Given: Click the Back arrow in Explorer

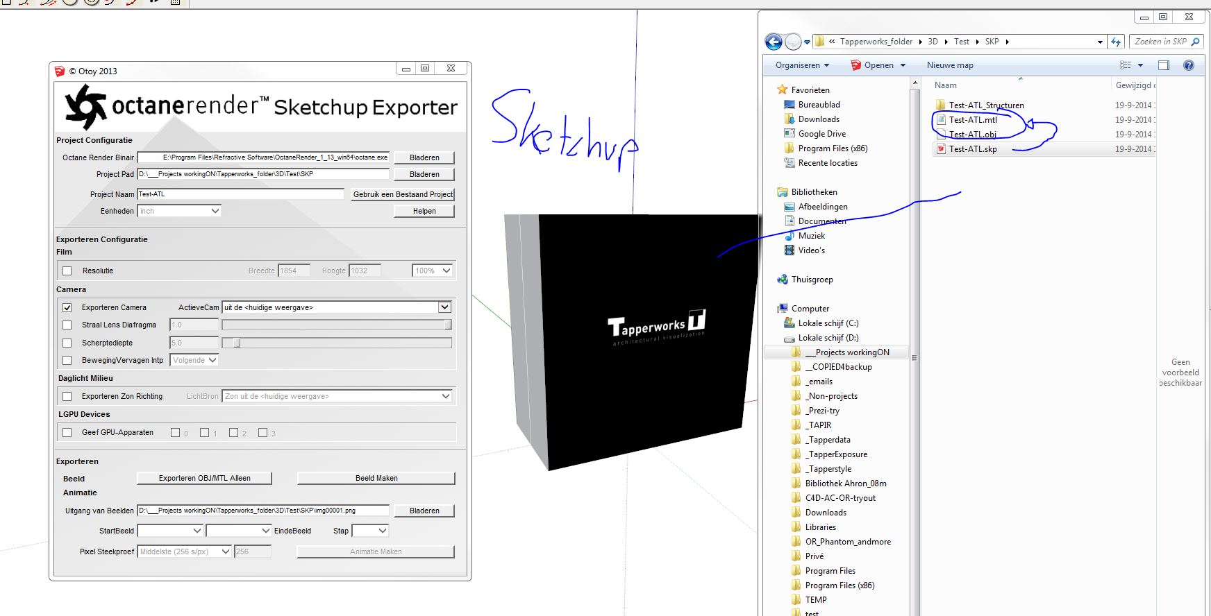Looking at the screenshot, I should (774, 42).
